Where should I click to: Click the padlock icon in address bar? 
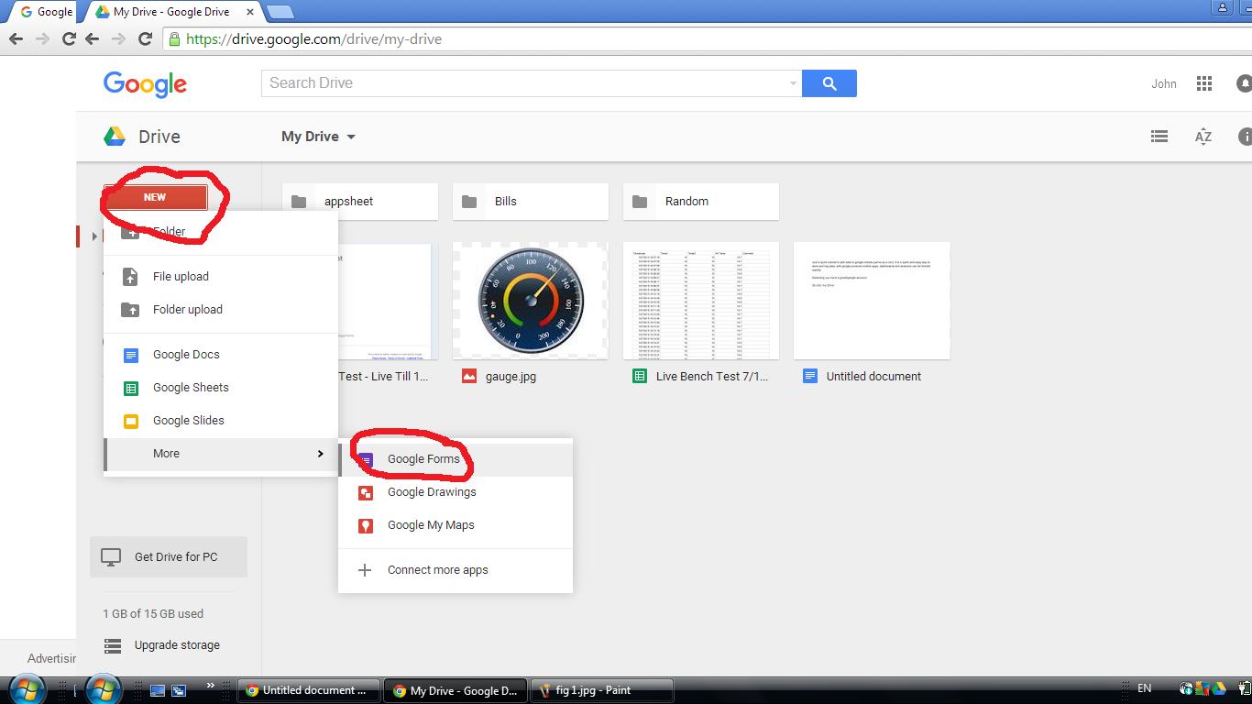[174, 38]
